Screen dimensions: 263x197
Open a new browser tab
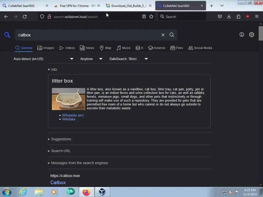(x=212, y=6)
